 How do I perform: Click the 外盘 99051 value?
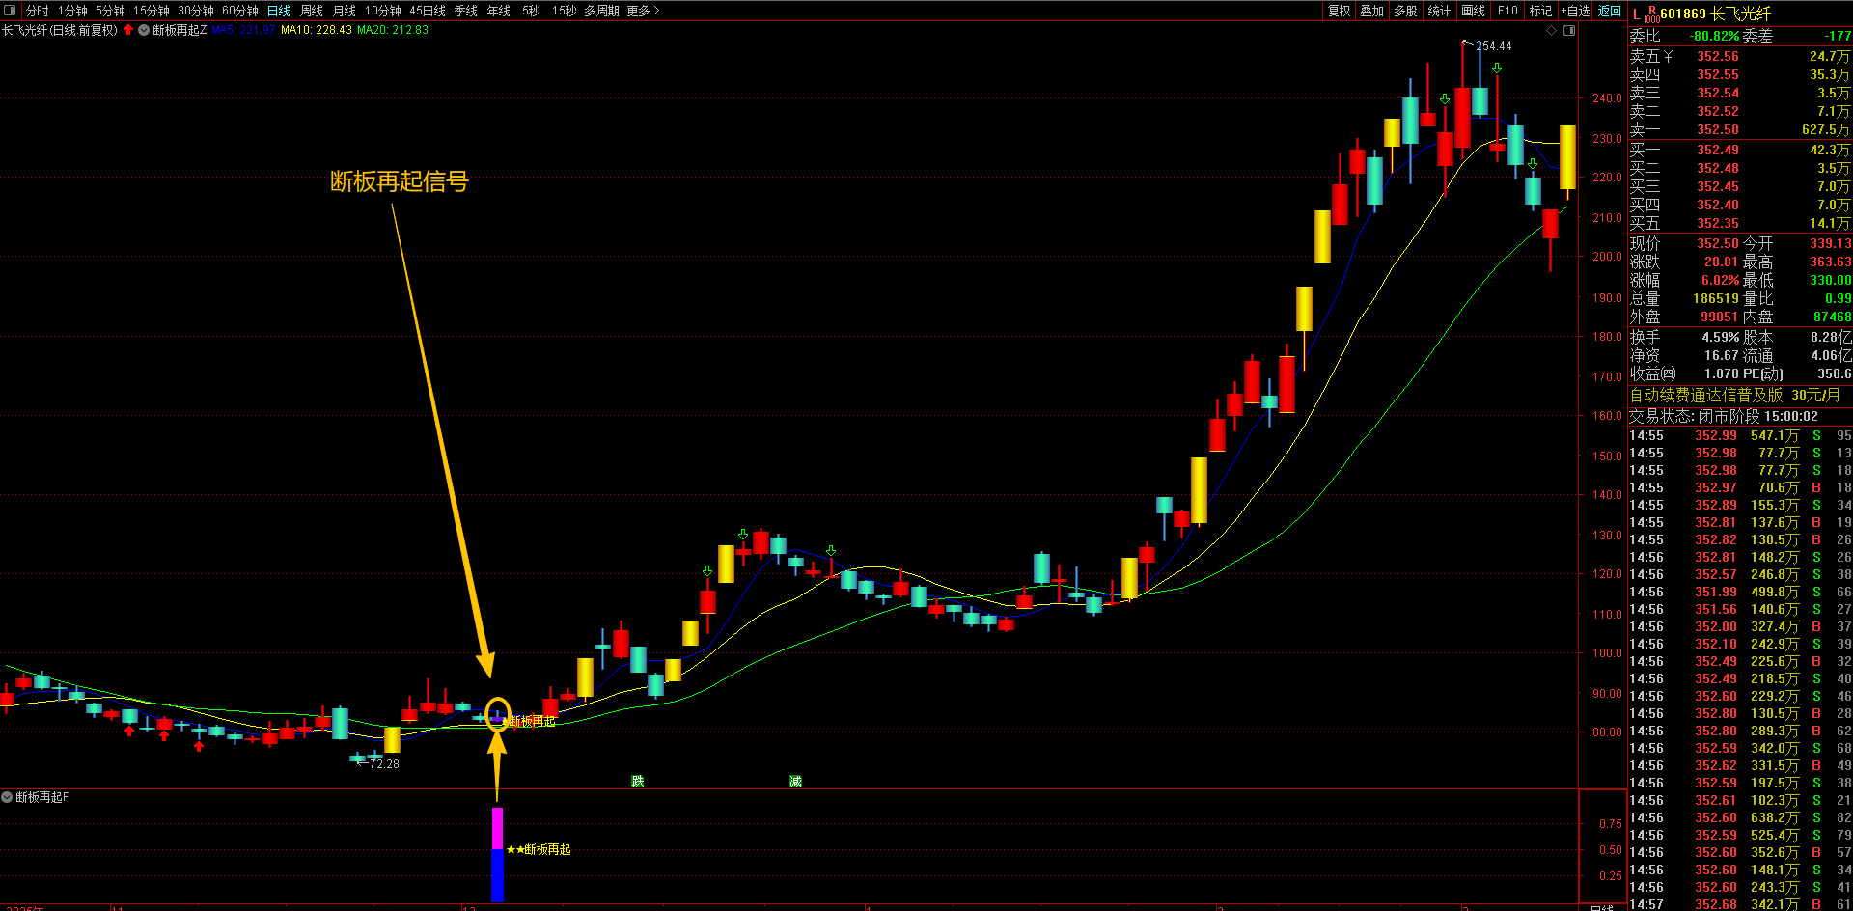point(1719,317)
